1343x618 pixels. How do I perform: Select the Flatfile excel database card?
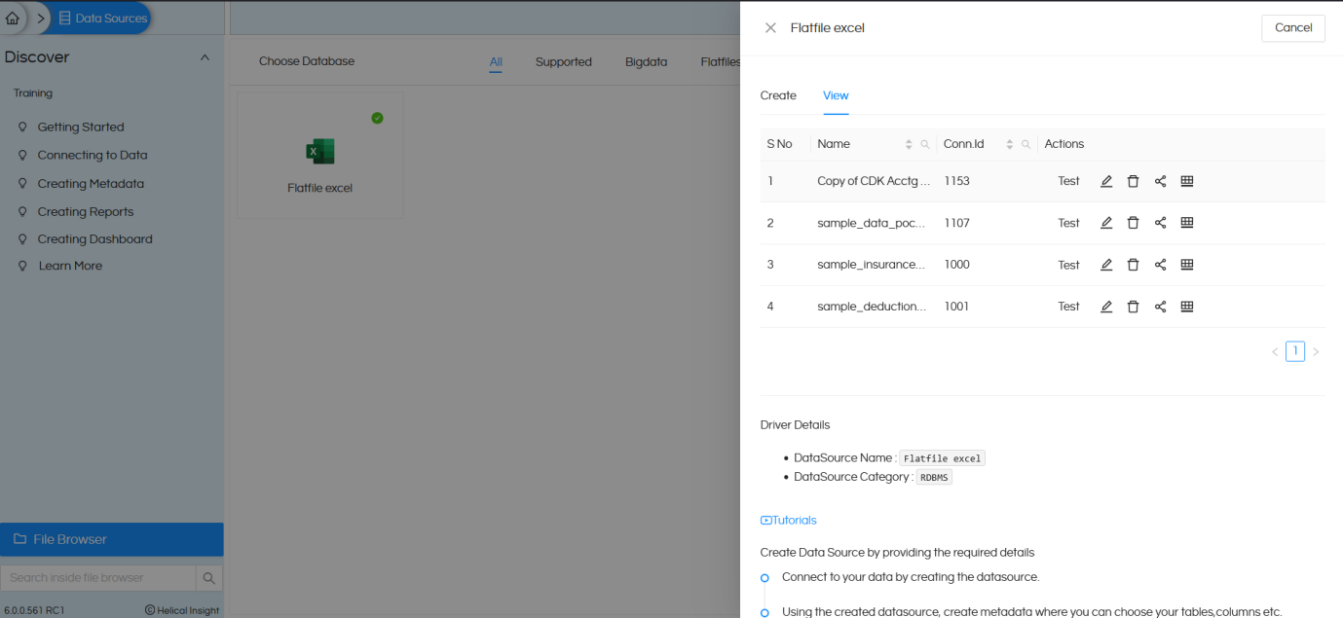pos(319,156)
